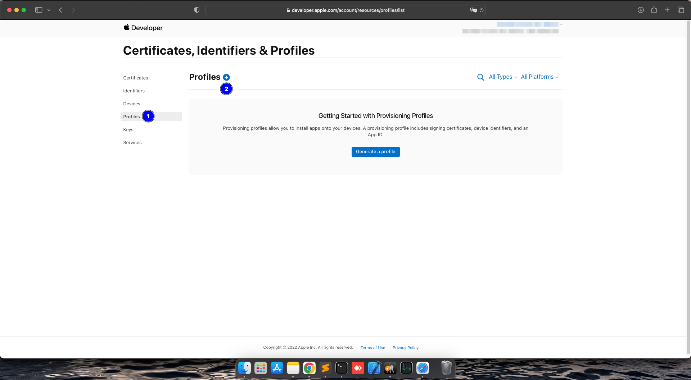The image size is (691, 380).
Task: Open the Share menu in Safari toolbar
Action: [x=654, y=10]
